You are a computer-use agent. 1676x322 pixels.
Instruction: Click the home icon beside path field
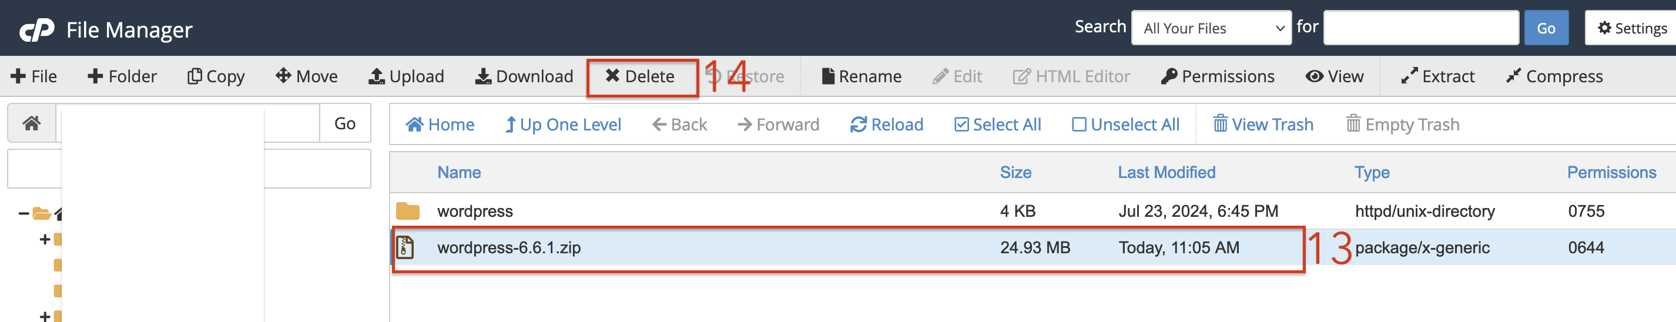click(32, 123)
